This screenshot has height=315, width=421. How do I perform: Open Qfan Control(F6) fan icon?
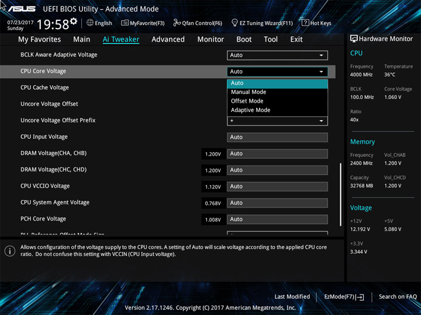tap(177, 23)
